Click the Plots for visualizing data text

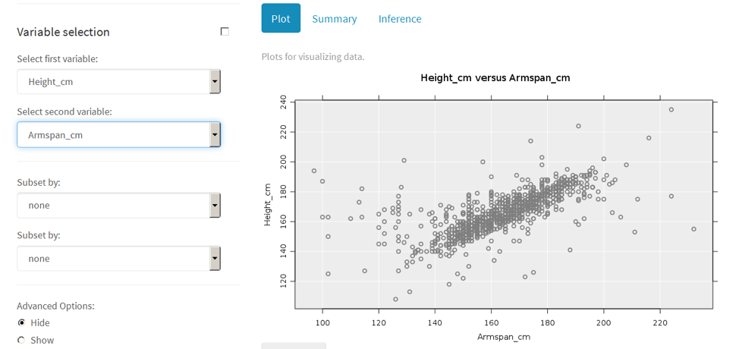tap(313, 57)
